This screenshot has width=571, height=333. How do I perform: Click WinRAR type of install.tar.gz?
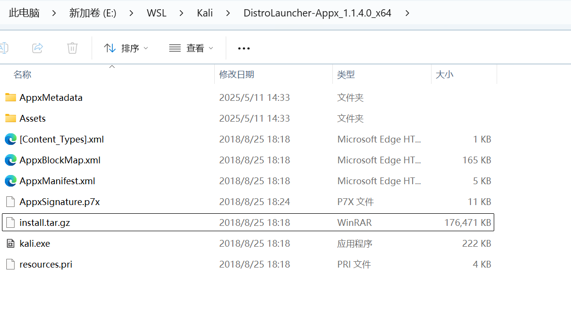click(x=354, y=222)
